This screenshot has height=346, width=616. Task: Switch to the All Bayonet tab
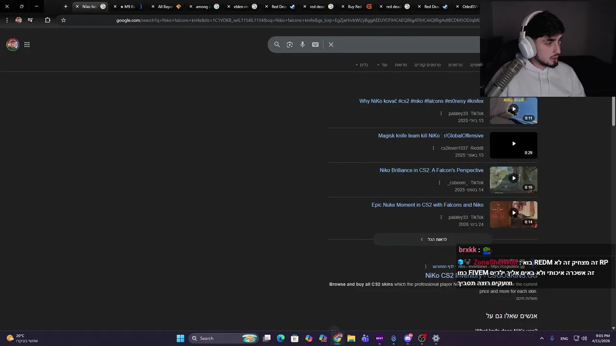pos(166,7)
